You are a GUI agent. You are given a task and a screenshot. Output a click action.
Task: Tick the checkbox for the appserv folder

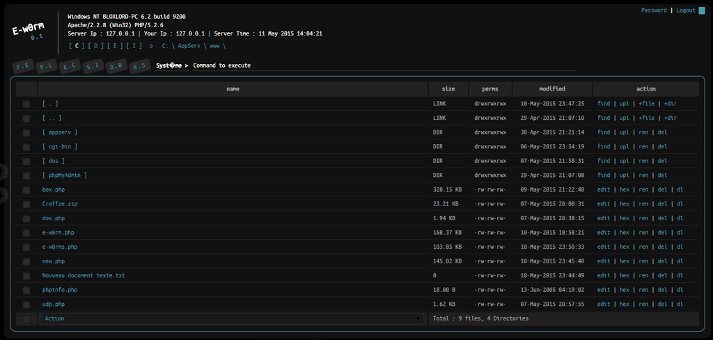26,132
